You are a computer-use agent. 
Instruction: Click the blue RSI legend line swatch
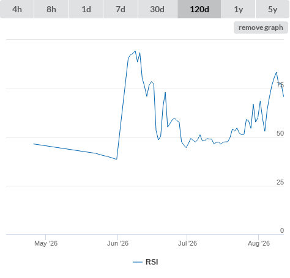(x=138, y=262)
